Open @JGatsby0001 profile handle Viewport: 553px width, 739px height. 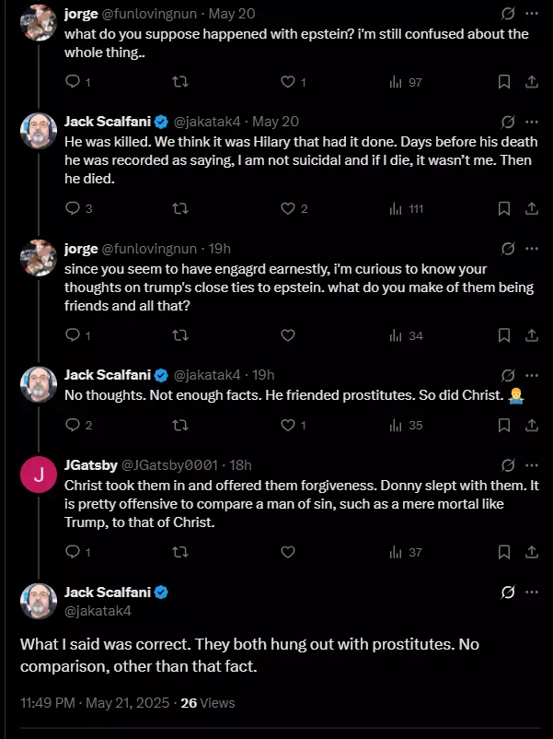point(169,465)
